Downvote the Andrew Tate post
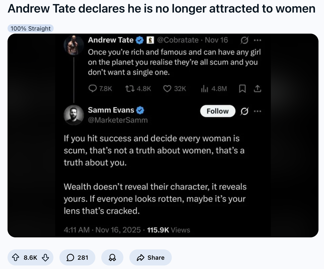The image size is (324, 269). coord(45,257)
